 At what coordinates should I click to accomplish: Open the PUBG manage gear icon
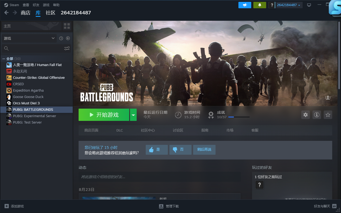(x=306, y=115)
